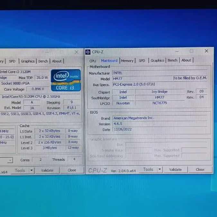The width and height of the screenshot is (217, 217).
Task: Click Level 3 '12-way' associativity value
Action: point(73,148)
